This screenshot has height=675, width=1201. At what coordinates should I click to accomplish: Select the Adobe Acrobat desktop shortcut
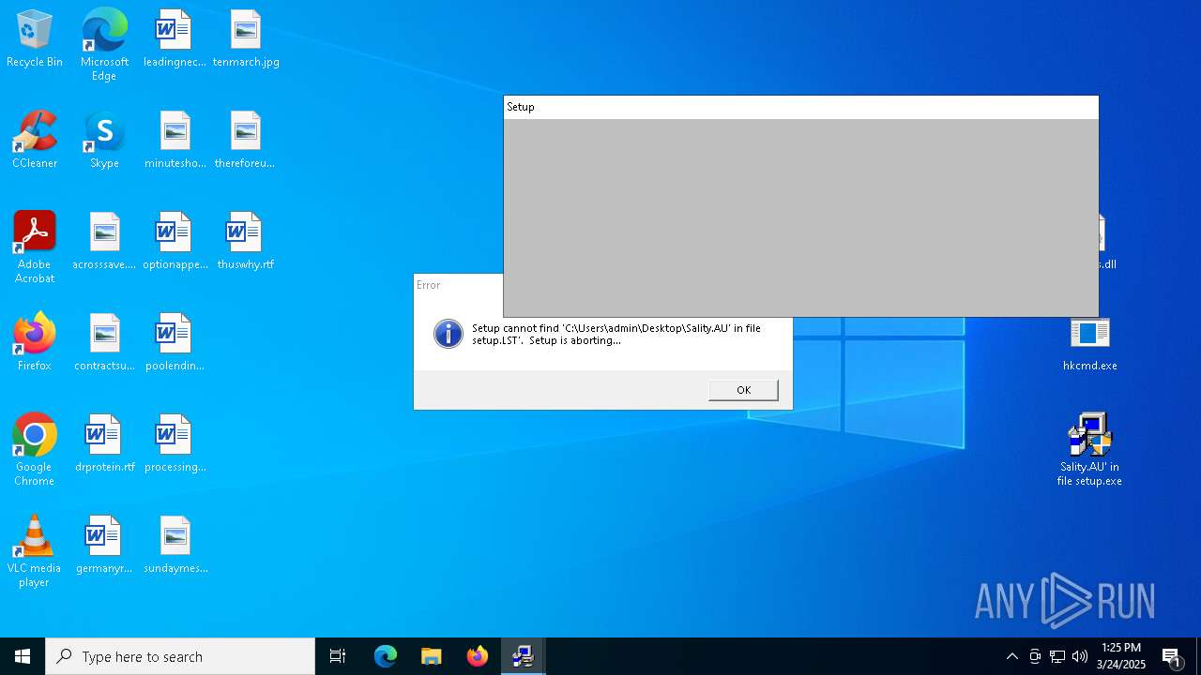35,247
